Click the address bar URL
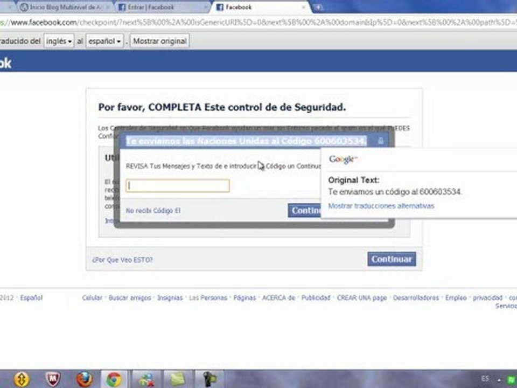 pyautogui.click(x=258, y=23)
